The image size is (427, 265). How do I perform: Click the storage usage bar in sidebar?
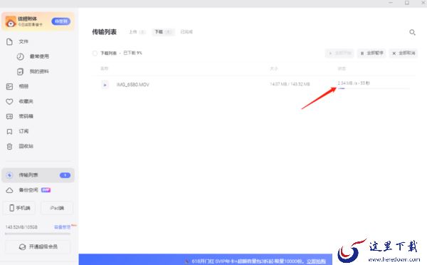[x=38, y=234]
